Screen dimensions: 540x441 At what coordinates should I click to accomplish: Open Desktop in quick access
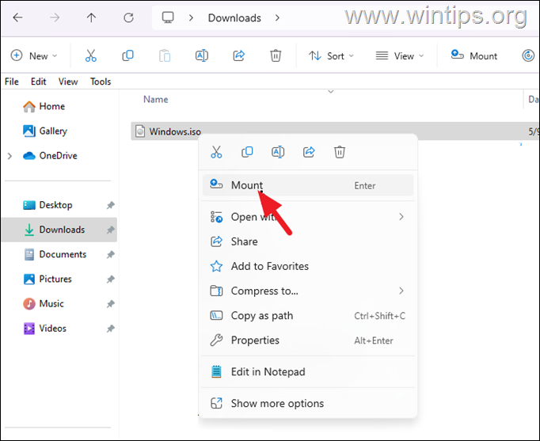tap(48, 205)
